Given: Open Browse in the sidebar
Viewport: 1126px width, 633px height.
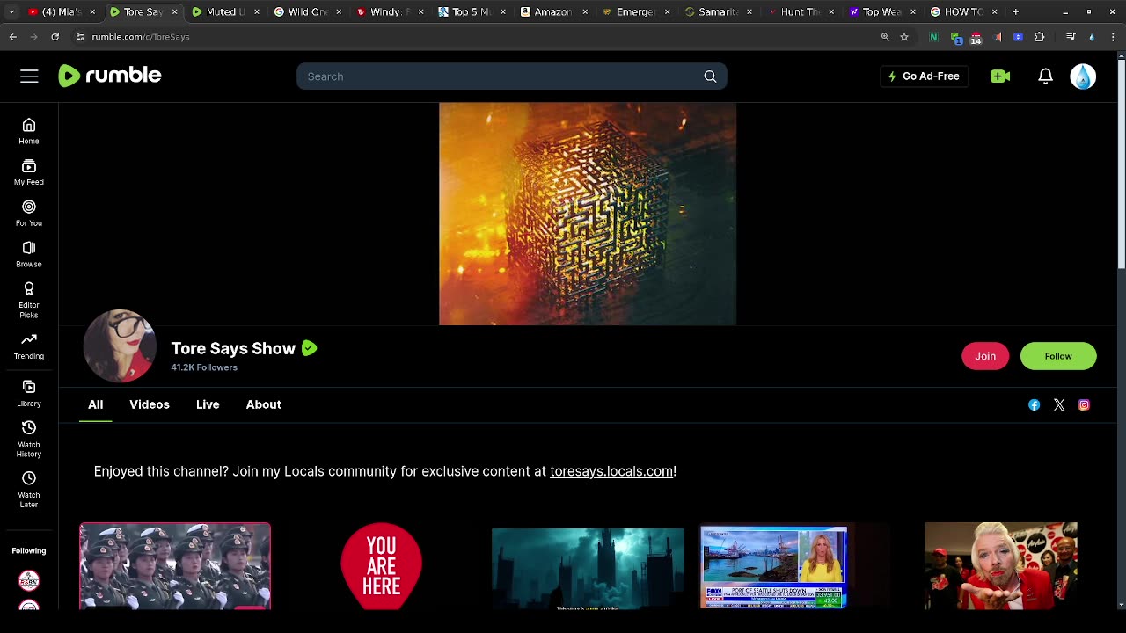Looking at the screenshot, I should click(29, 254).
